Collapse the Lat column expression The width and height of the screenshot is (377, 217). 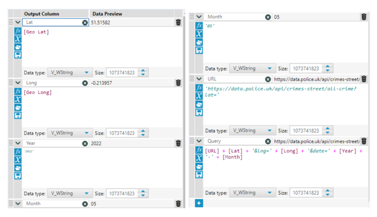click(x=18, y=22)
